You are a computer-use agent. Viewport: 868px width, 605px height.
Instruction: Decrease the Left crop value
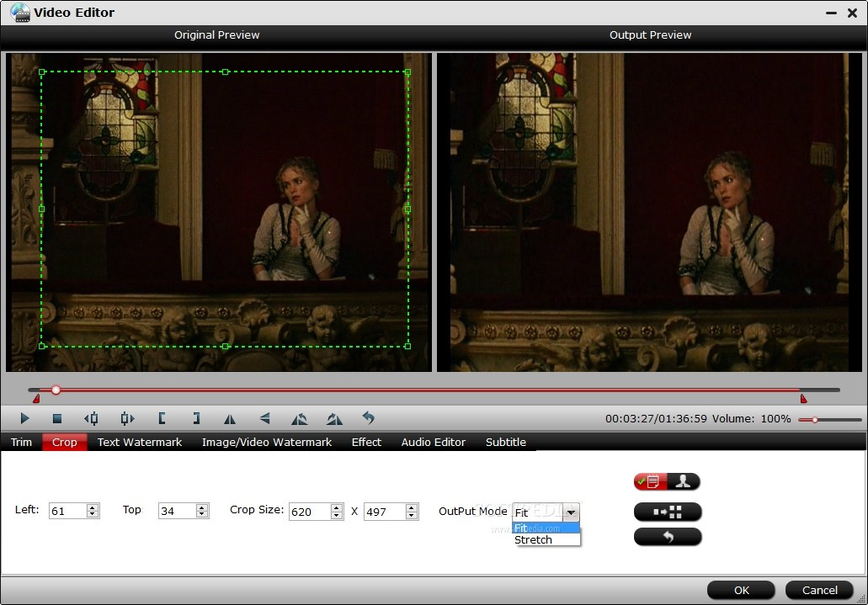tap(93, 514)
